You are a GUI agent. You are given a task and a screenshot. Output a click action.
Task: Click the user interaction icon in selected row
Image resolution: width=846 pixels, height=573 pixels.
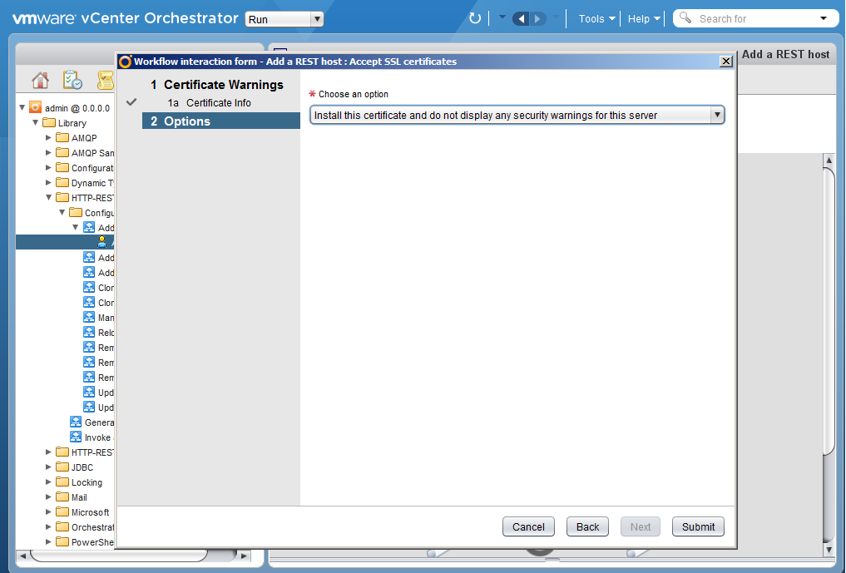click(x=101, y=242)
